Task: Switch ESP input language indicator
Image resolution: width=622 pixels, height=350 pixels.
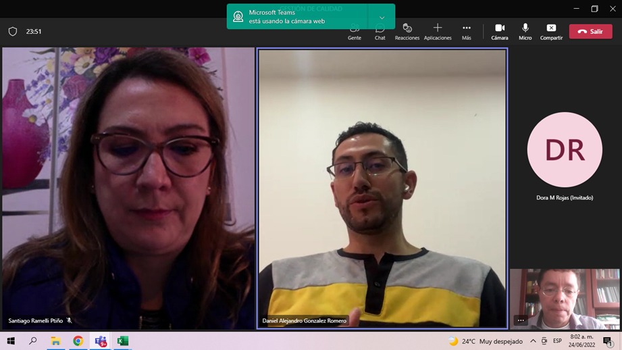Action: tap(557, 341)
